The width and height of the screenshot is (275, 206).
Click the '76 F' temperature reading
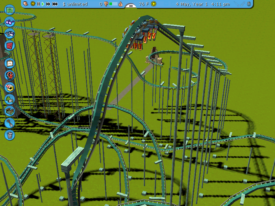[x=144, y=4]
